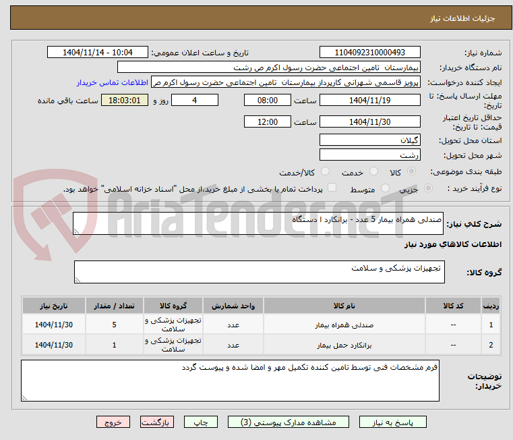The image size is (513, 440).
Task: Click the تاریخ نیاز column header
Action: tap(54, 306)
